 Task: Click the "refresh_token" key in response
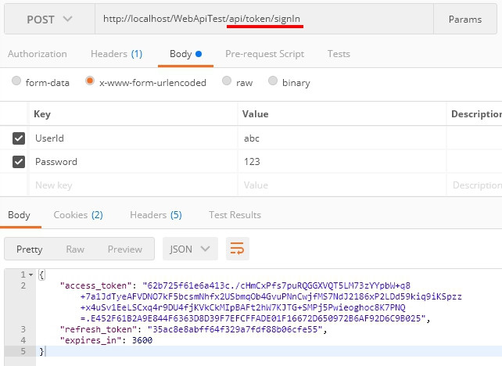click(x=99, y=329)
